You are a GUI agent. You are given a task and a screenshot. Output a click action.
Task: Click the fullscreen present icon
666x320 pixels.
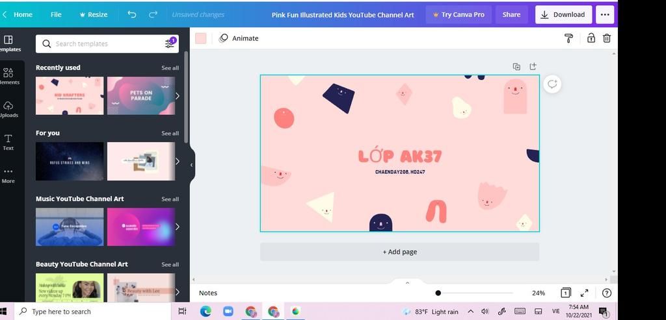pos(585,293)
